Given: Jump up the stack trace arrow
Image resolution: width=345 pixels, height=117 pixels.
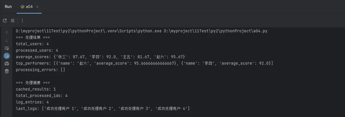Looking at the screenshot, I should pos(7,33).
